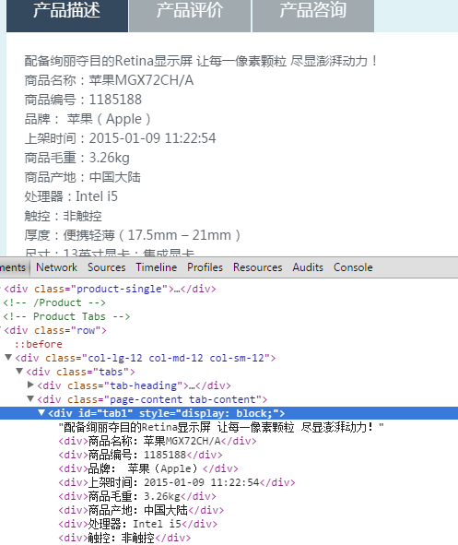The image size is (458, 545).
Task: Select the ::before pseudo-element row
Action: click(x=38, y=344)
